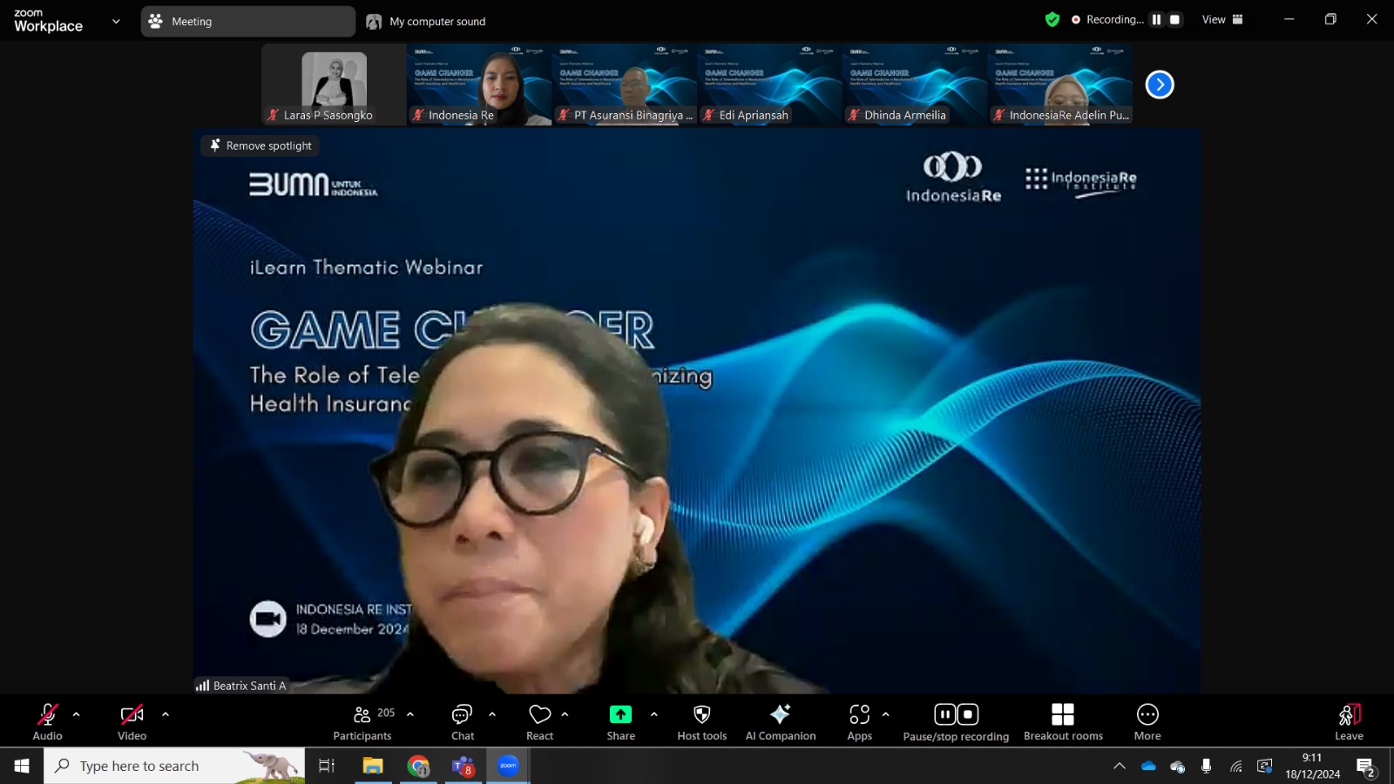The image size is (1394, 784).
Task: Open the View layout menu
Action: (1222, 19)
